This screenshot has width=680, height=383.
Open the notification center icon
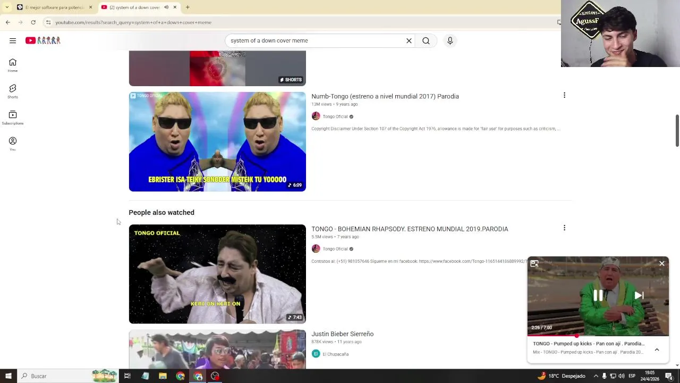click(x=669, y=376)
